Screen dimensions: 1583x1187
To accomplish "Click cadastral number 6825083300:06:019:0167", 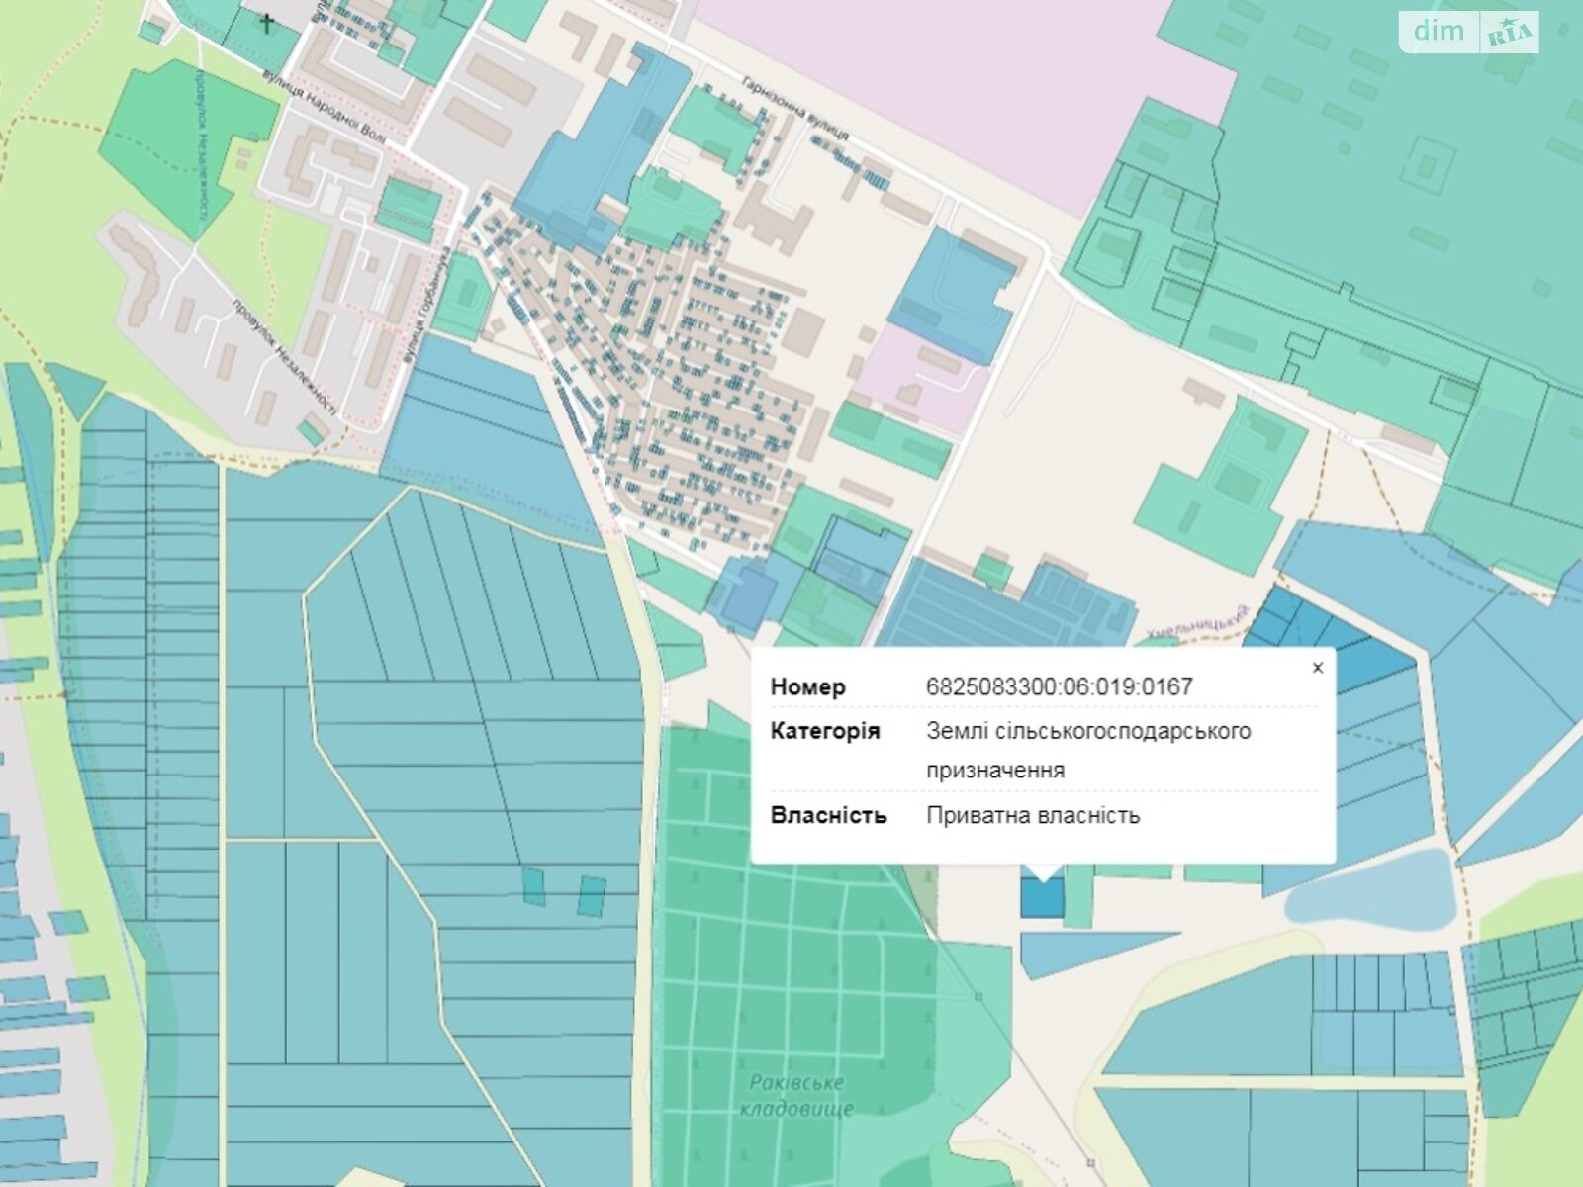I will 1059,686.
